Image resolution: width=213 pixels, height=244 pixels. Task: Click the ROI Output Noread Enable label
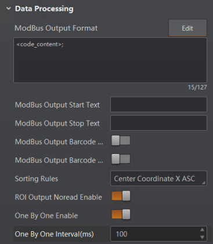pos(59,197)
